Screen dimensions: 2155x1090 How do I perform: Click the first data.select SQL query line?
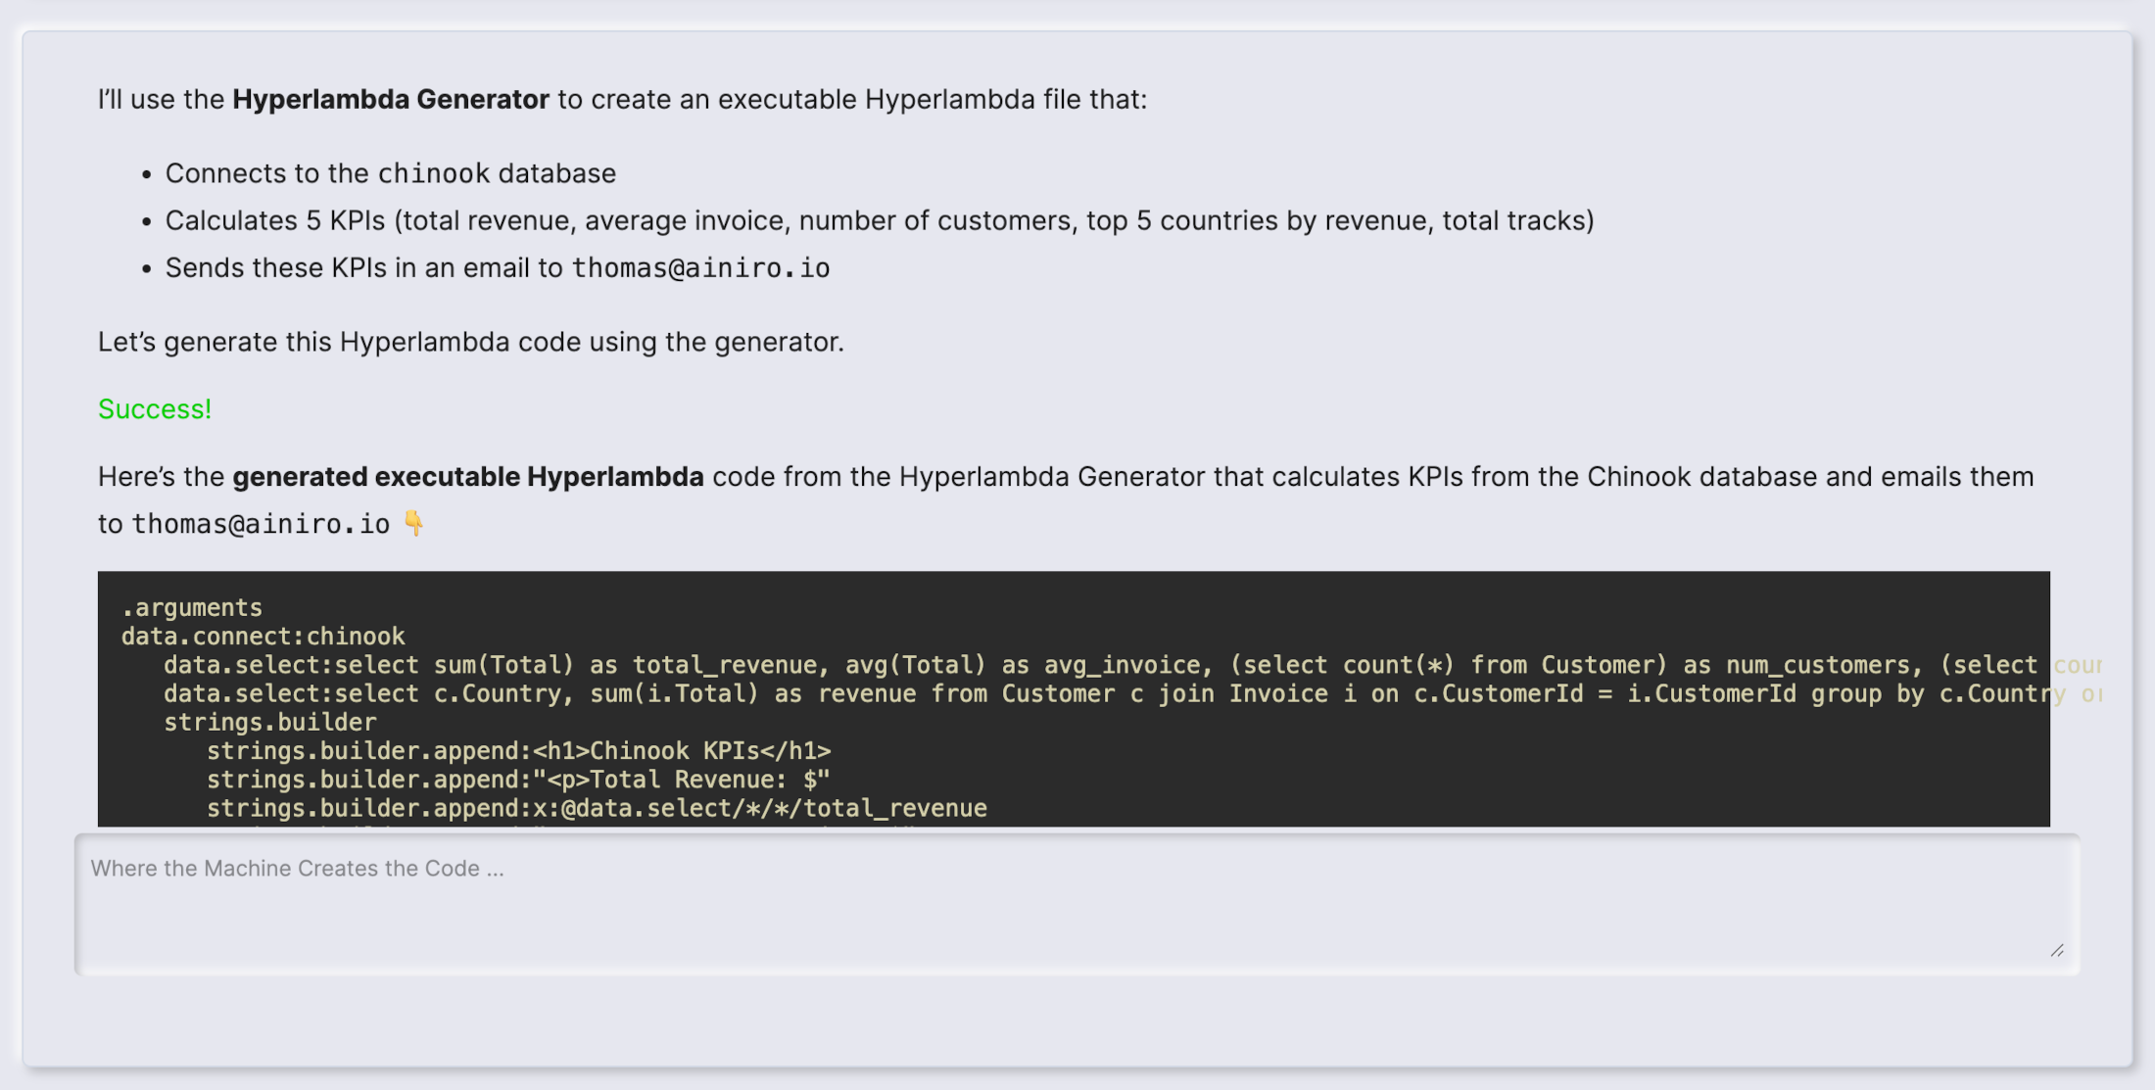[882, 664]
